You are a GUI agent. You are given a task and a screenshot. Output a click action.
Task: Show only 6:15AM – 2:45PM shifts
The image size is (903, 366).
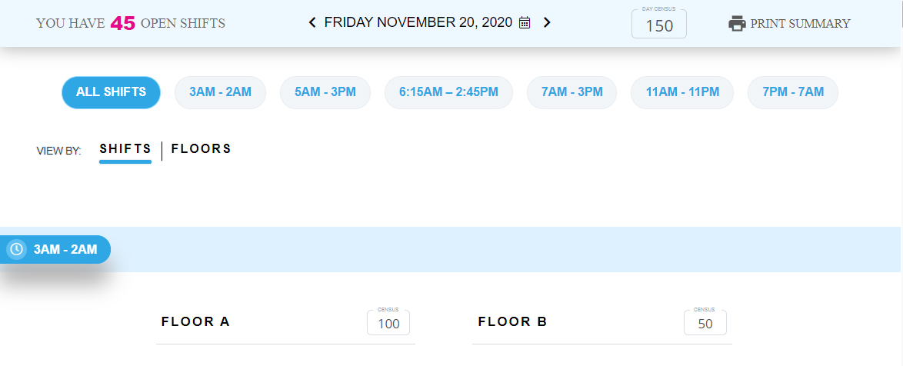click(448, 92)
